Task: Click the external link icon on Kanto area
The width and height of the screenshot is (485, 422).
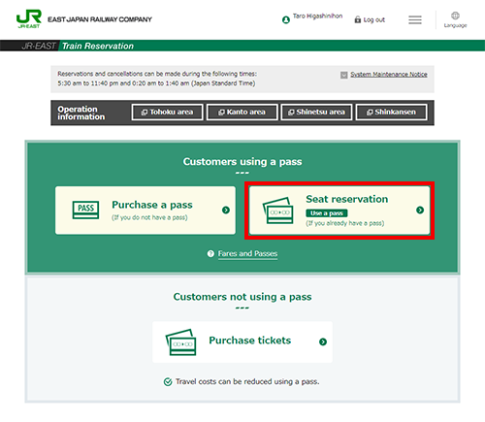Action: (221, 113)
